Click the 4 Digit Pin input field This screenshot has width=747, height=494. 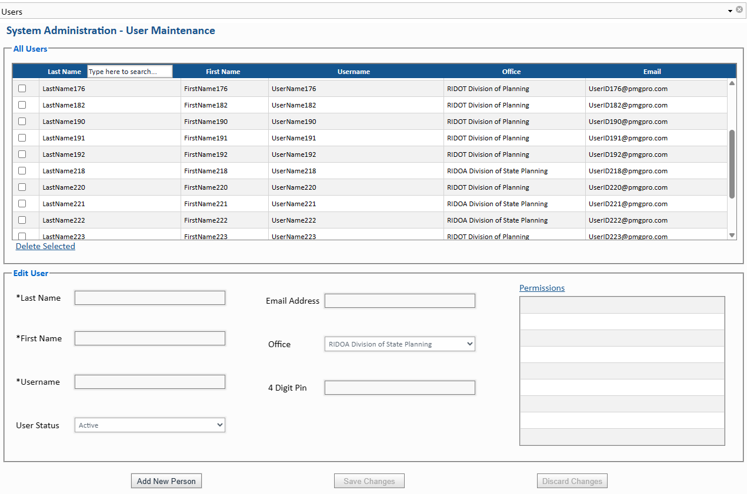point(400,388)
